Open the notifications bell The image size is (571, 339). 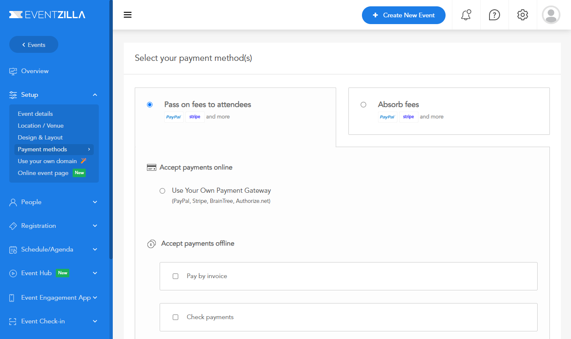click(x=466, y=15)
